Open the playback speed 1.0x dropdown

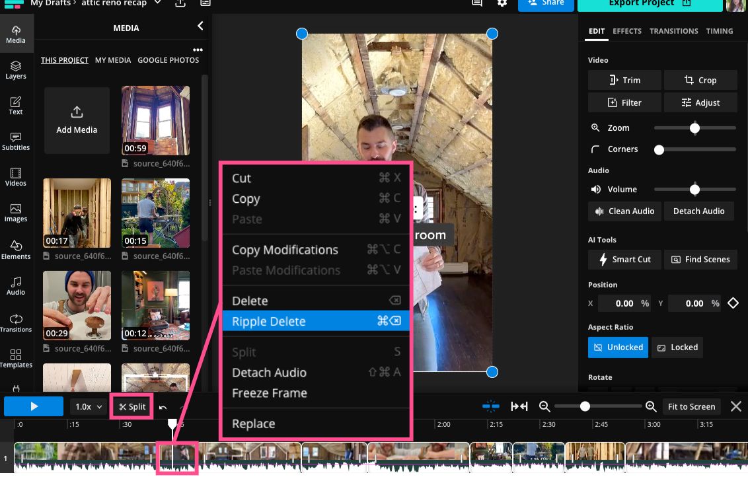[88, 406]
